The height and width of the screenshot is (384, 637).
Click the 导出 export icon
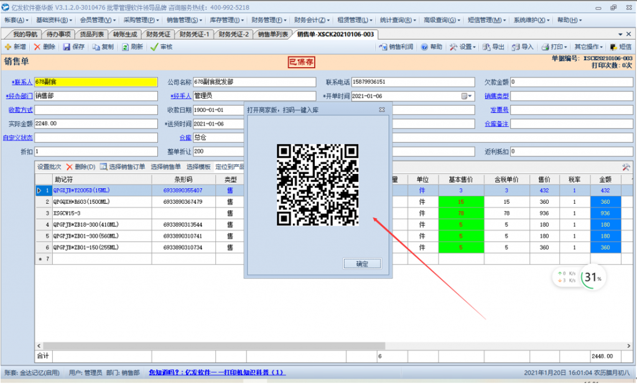[x=486, y=47]
